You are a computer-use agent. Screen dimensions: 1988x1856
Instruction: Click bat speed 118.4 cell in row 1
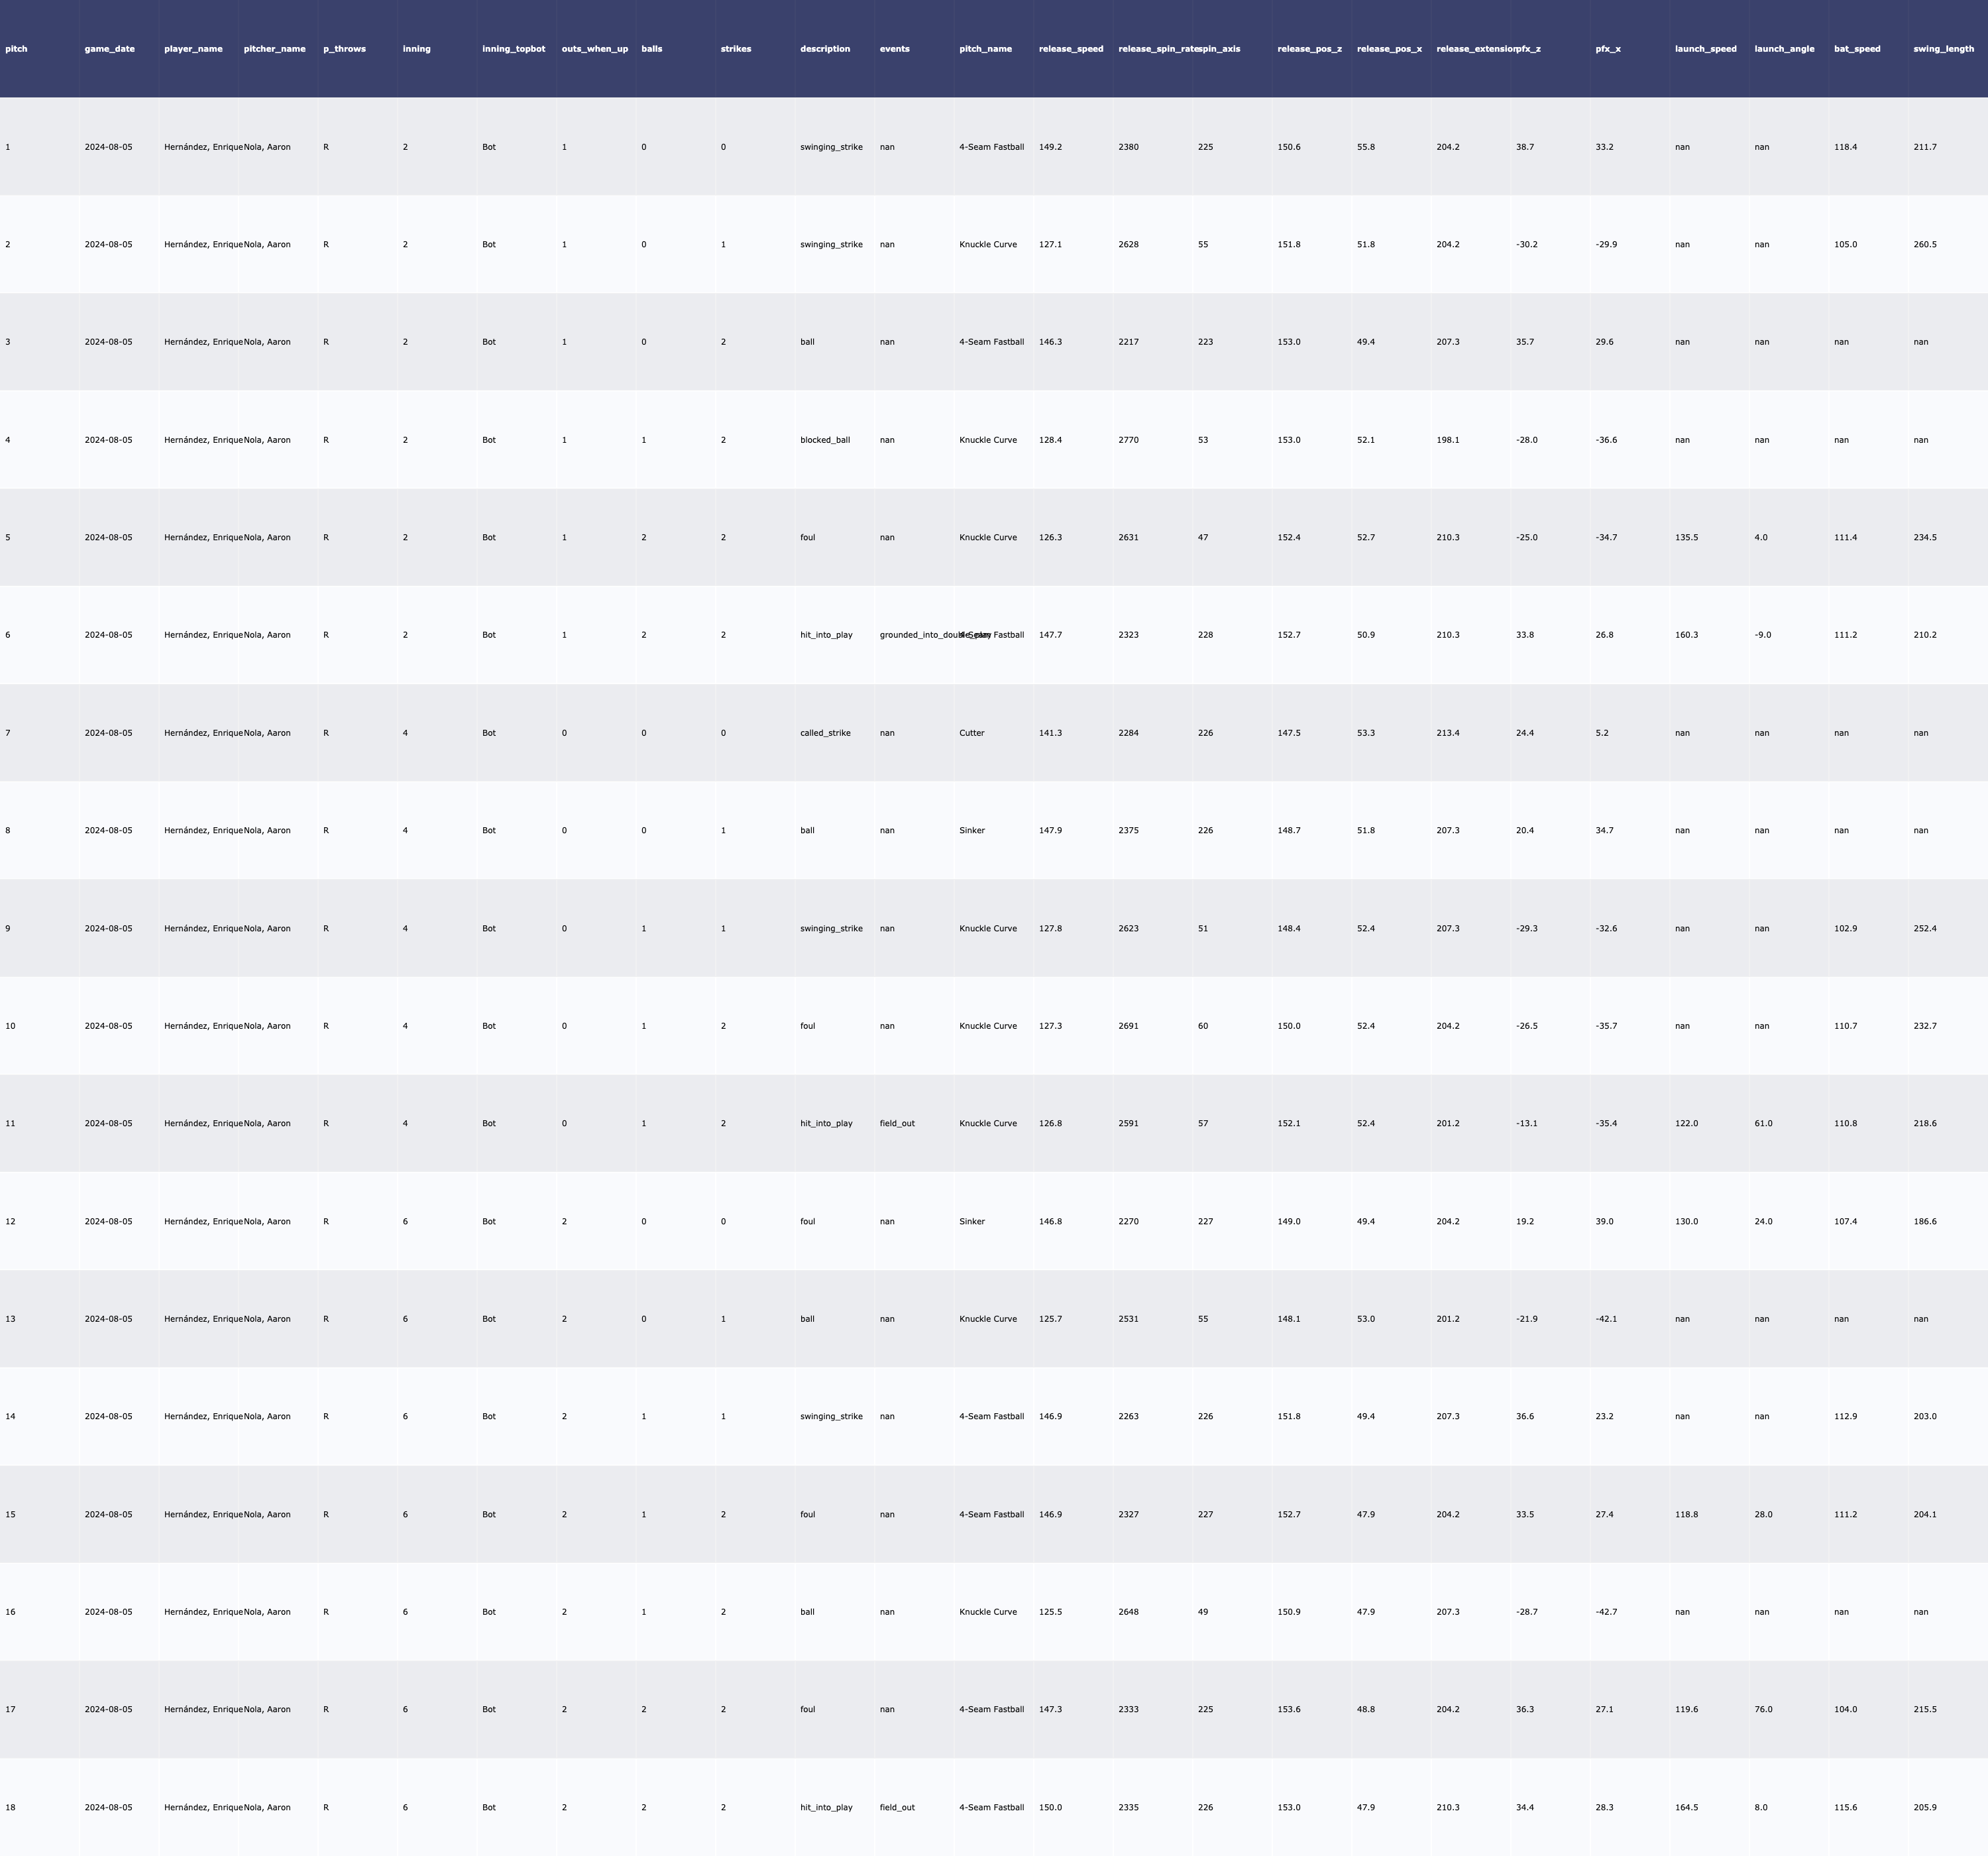(1845, 147)
